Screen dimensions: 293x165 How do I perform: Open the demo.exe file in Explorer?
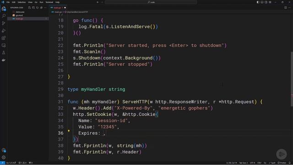point(20,12)
